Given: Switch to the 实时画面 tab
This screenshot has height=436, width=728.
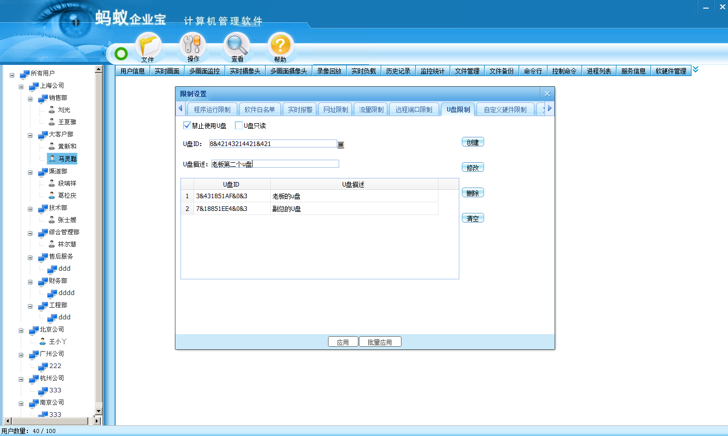Looking at the screenshot, I should [167, 71].
